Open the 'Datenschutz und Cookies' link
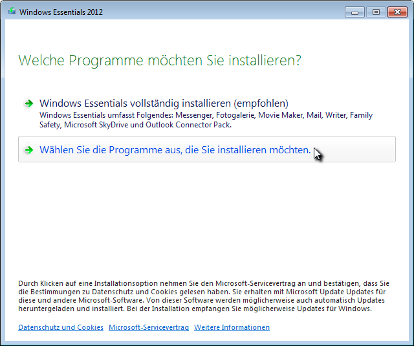Viewport: 414px width, 346px height. (x=61, y=327)
